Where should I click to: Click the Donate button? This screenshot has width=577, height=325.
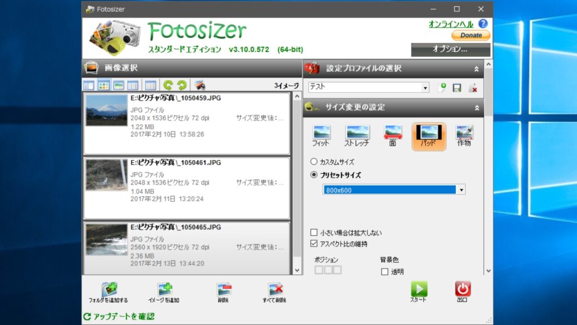click(471, 36)
